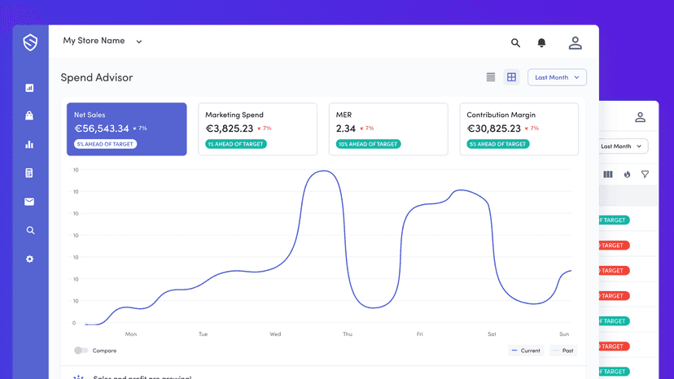Open the user profile icon in the front window
Image resolution: width=674 pixels, height=379 pixels.
pos(576,42)
